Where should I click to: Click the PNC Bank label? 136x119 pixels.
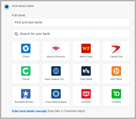point(116,79)
